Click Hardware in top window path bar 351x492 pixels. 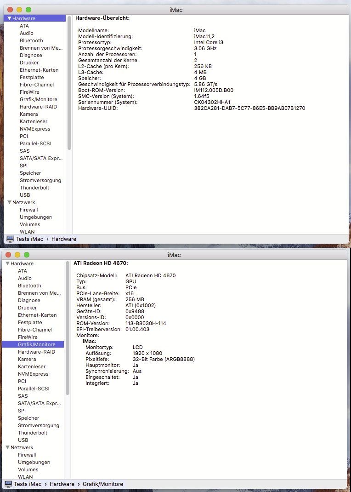click(x=64, y=239)
